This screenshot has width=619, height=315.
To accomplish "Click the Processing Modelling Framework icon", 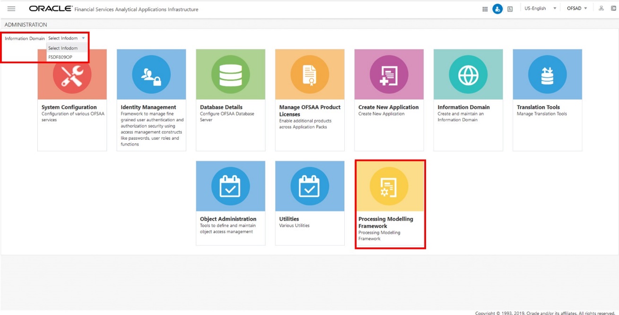I will pyautogui.click(x=389, y=187).
